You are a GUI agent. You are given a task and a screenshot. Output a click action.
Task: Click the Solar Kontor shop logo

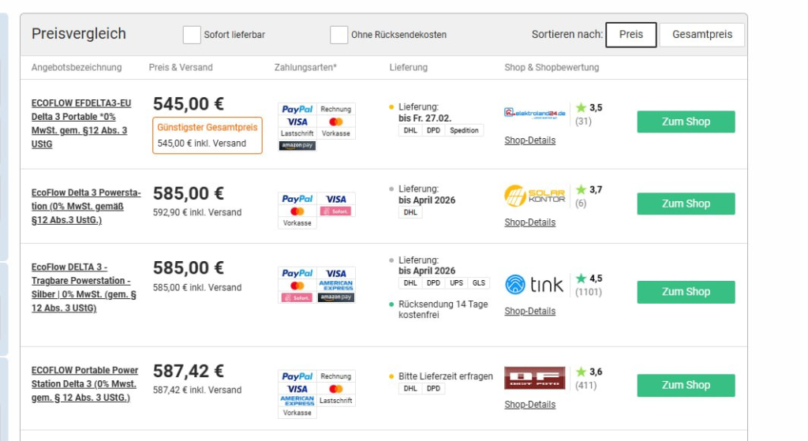(535, 195)
